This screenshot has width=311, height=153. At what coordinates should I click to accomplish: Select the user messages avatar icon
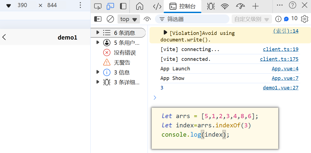coord(107,43)
